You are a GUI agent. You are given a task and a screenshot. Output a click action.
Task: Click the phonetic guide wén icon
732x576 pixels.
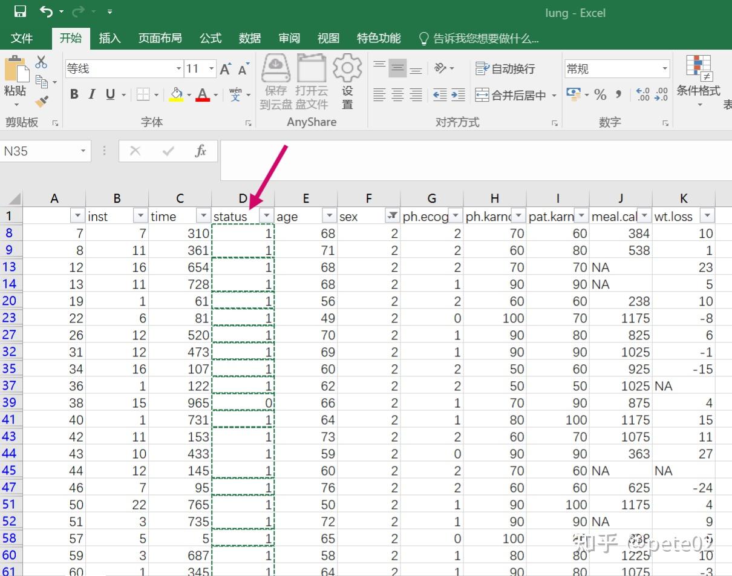[x=235, y=94]
